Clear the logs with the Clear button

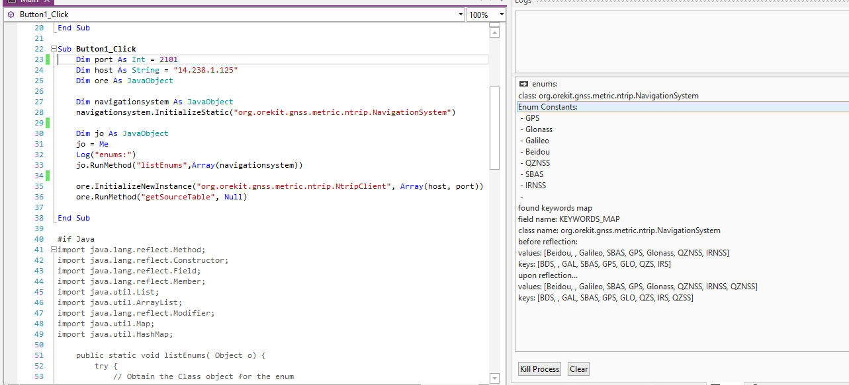[x=578, y=369]
